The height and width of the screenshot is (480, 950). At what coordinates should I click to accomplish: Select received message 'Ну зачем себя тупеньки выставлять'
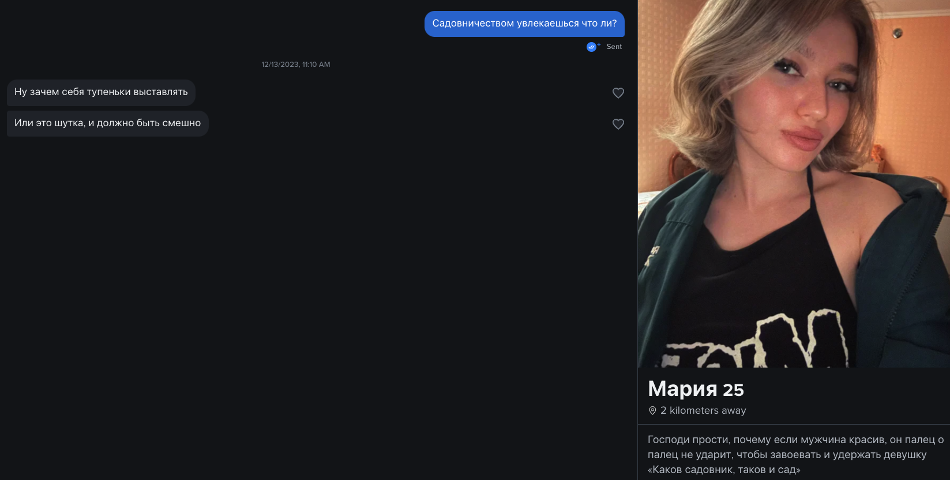pos(101,92)
